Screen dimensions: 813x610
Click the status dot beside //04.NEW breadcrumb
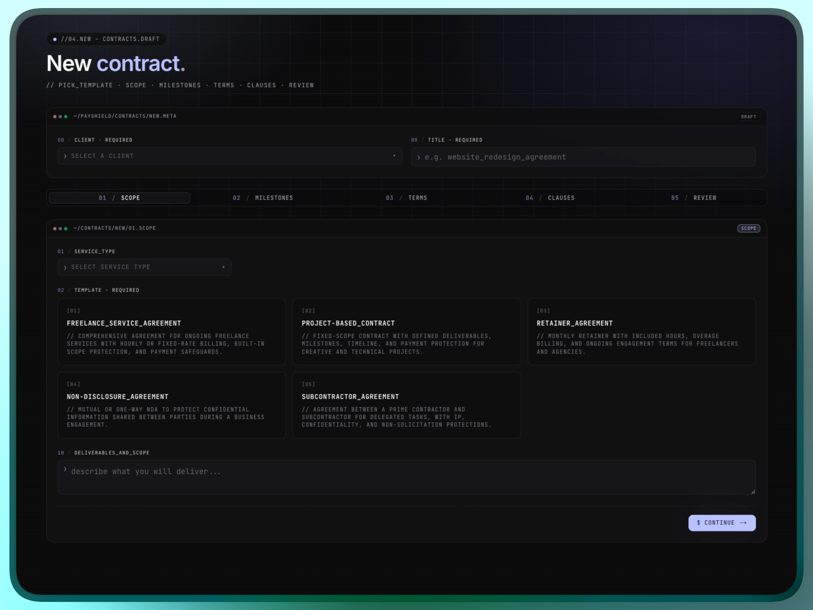coord(54,39)
